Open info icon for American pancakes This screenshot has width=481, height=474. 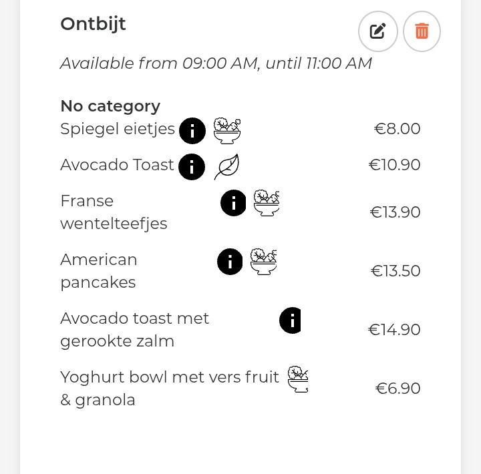(x=230, y=262)
